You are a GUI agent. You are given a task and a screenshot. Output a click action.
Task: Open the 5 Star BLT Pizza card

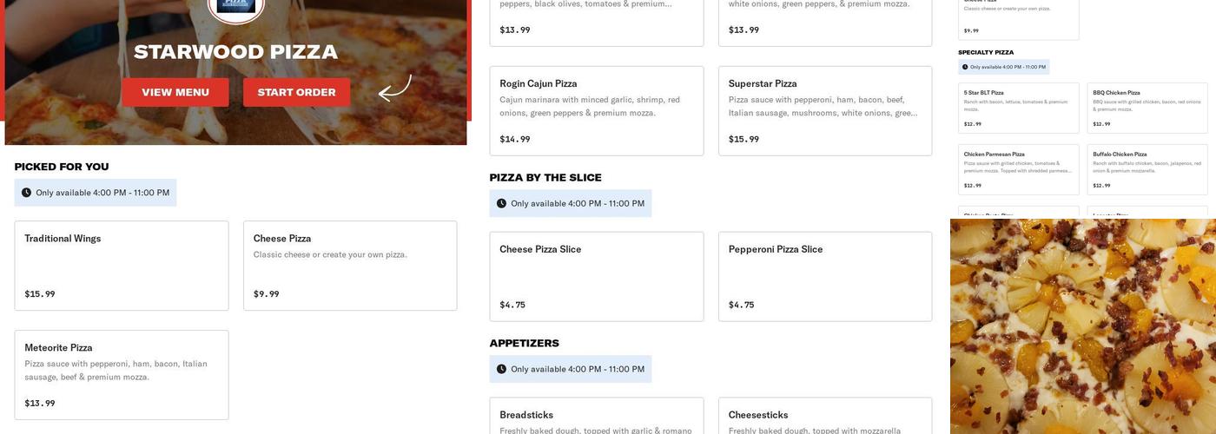[x=1019, y=108]
